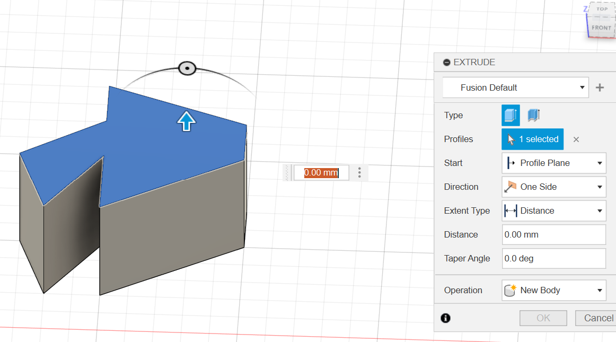The height and width of the screenshot is (342, 616).
Task: Switch to the Thin Extrude type icon
Action: [533, 115]
